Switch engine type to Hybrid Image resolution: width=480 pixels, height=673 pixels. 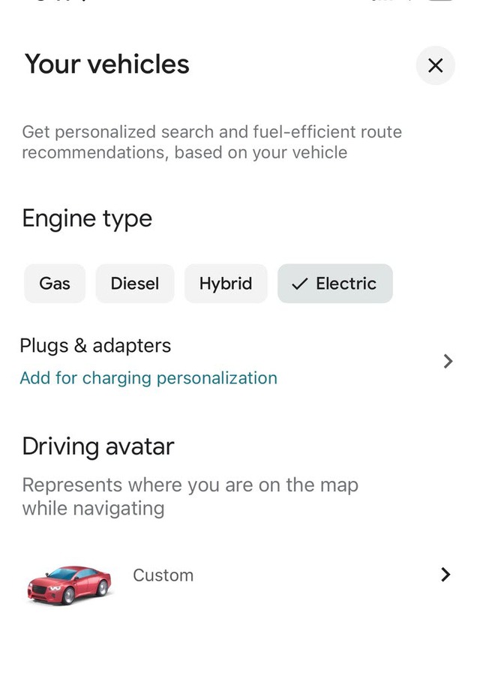click(226, 284)
